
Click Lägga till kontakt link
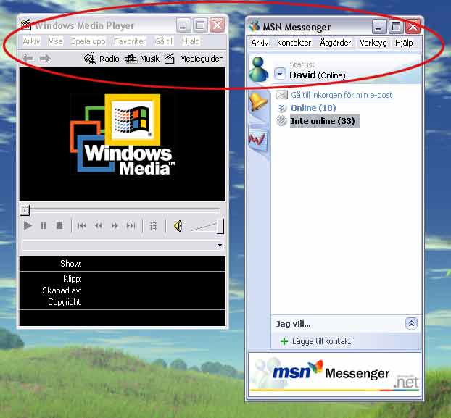[x=321, y=341]
